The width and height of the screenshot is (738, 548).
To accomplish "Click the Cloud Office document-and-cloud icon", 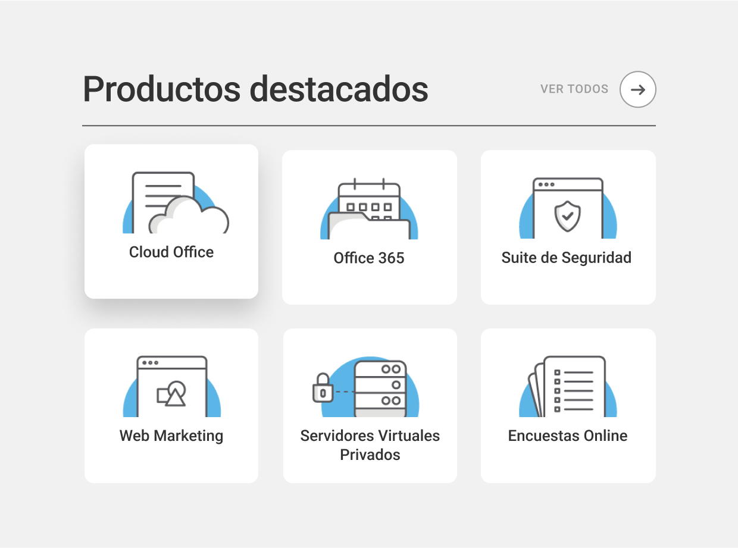I will coord(176,203).
